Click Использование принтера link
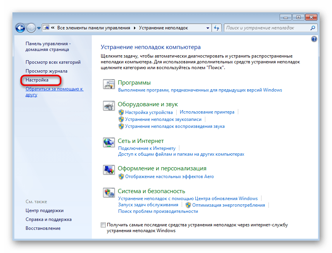The image size is (332, 253). (x=207, y=112)
